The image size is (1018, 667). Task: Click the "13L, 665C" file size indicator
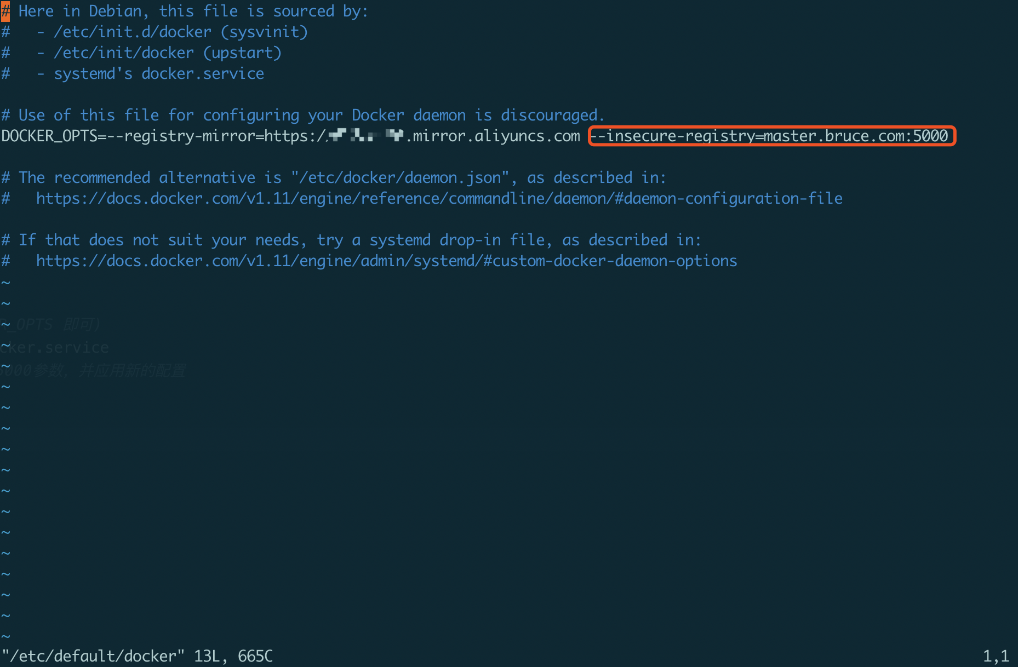pyautogui.click(x=233, y=656)
